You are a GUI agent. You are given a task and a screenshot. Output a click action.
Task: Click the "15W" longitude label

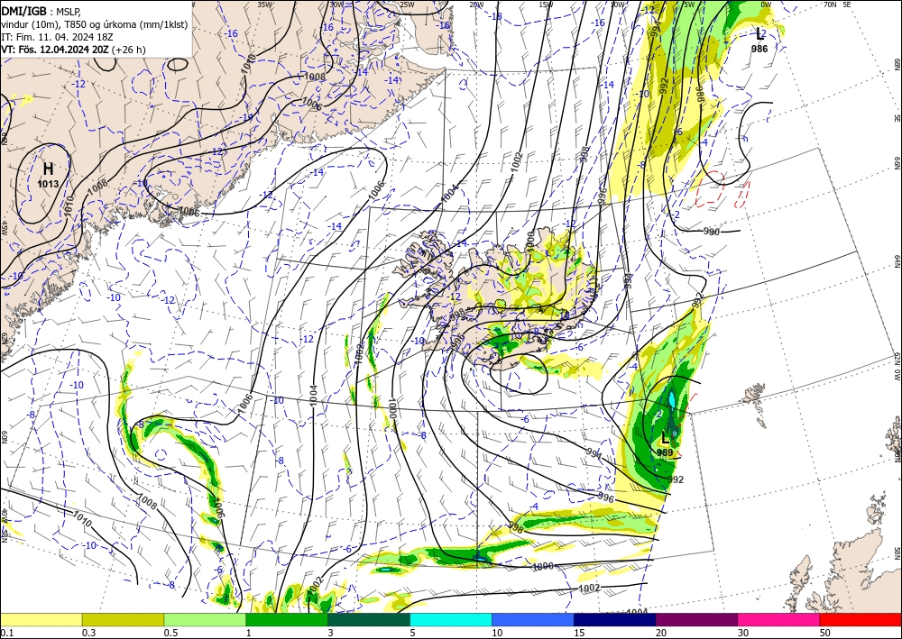click(546, 5)
